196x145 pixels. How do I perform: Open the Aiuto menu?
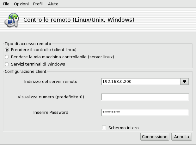pyautogui.click(x=53, y=4)
